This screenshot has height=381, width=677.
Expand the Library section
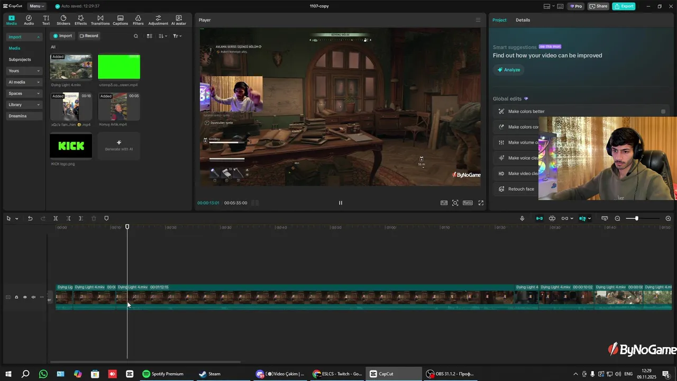click(x=24, y=105)
